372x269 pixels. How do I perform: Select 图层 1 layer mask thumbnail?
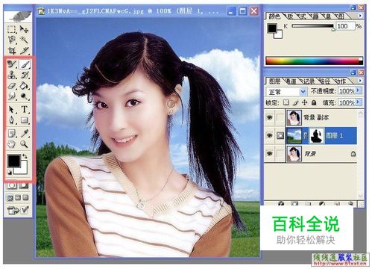pyautogui.click(x=316, y=135)
